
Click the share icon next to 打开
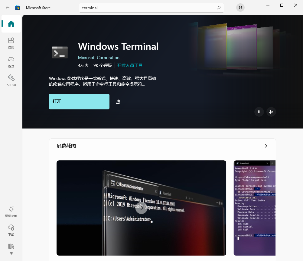pyautogui.click(x=118, y=102)
